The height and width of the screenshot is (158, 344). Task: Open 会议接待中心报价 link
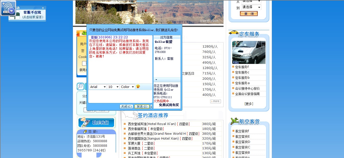pos(247,88)
